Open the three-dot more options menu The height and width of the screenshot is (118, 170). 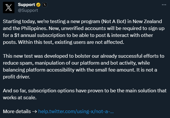(164, 5)
